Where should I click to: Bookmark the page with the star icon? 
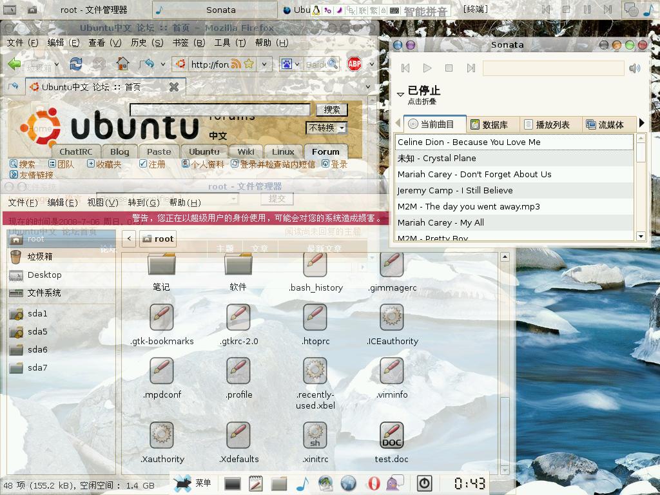tap(249, 64)
